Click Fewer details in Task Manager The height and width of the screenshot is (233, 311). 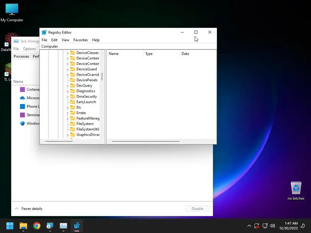(x=29, y=209)
